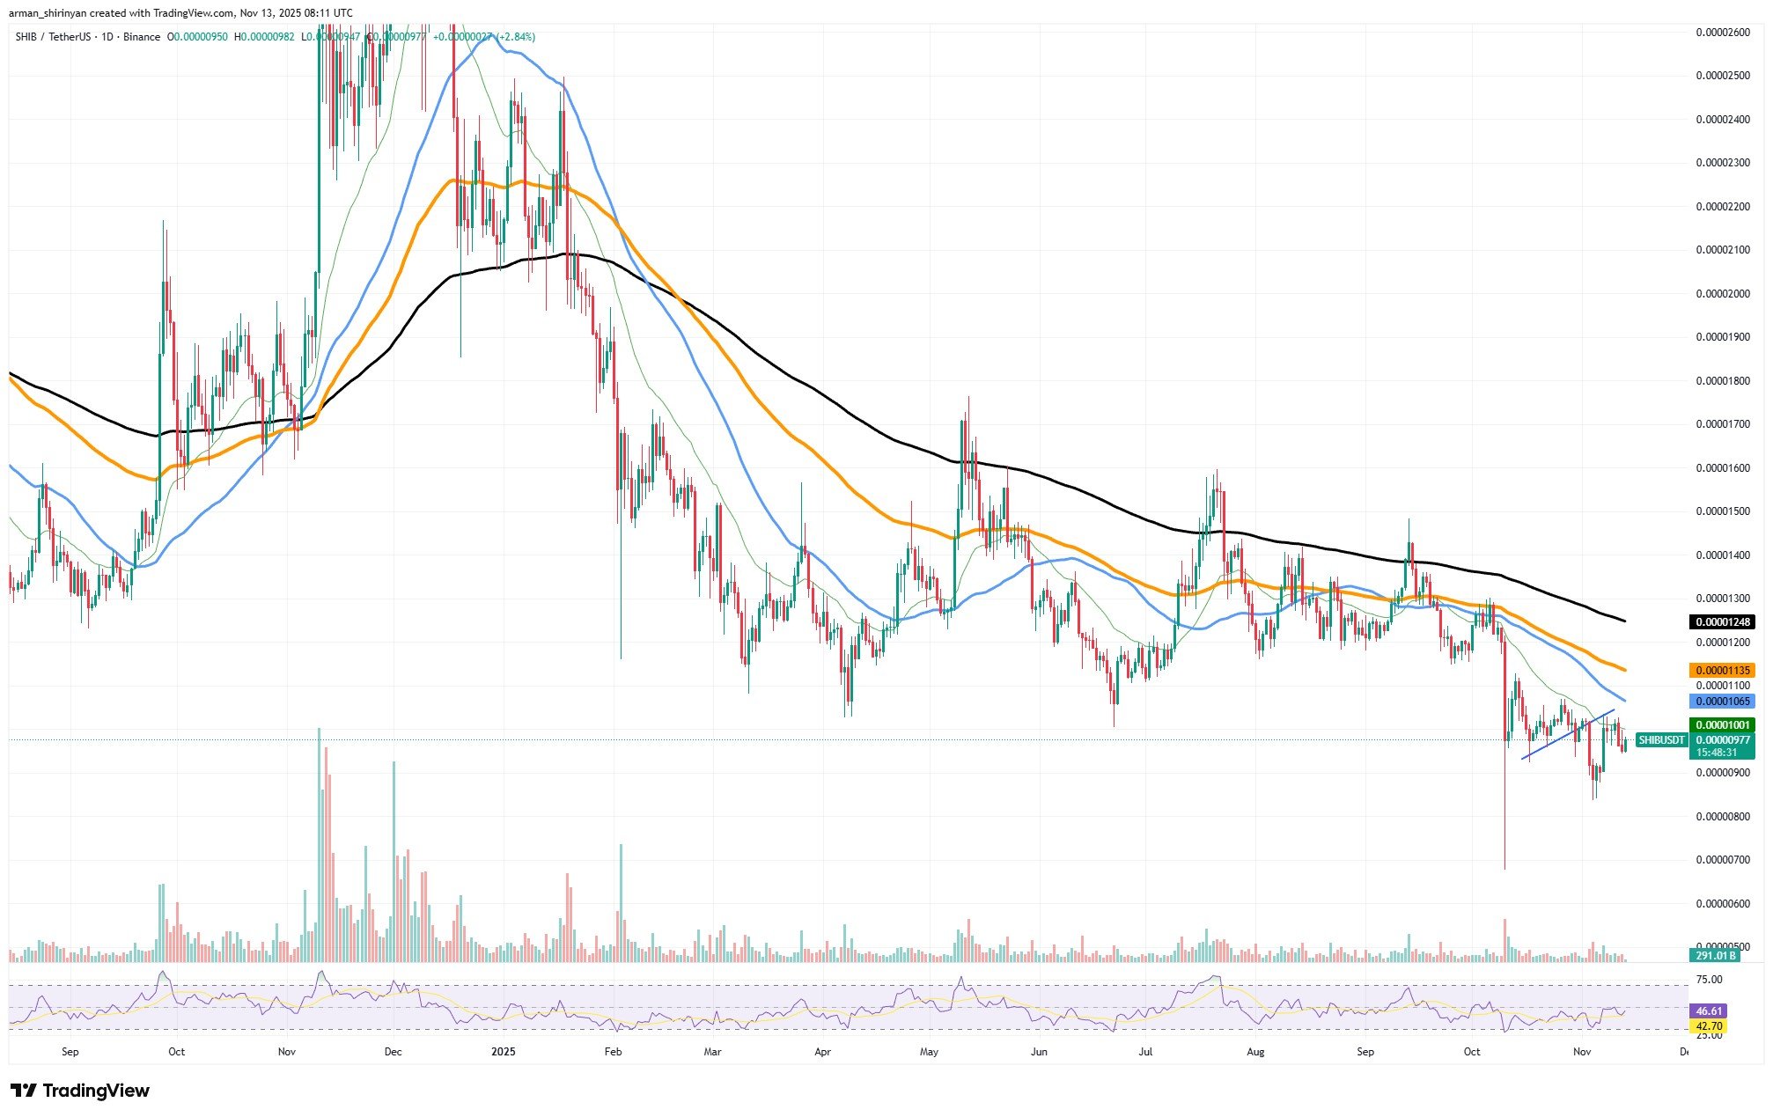This screenshot has height=1117, width=1773.
Task: Click the 75.00 level on RSI scale
Action: 1709,980
